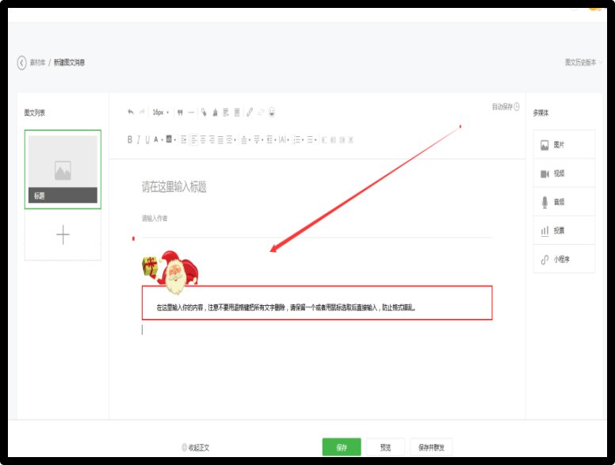
Task: Select the 标题 article cover thumbnail
Action: pyautogui.click(x=63, y=170)
